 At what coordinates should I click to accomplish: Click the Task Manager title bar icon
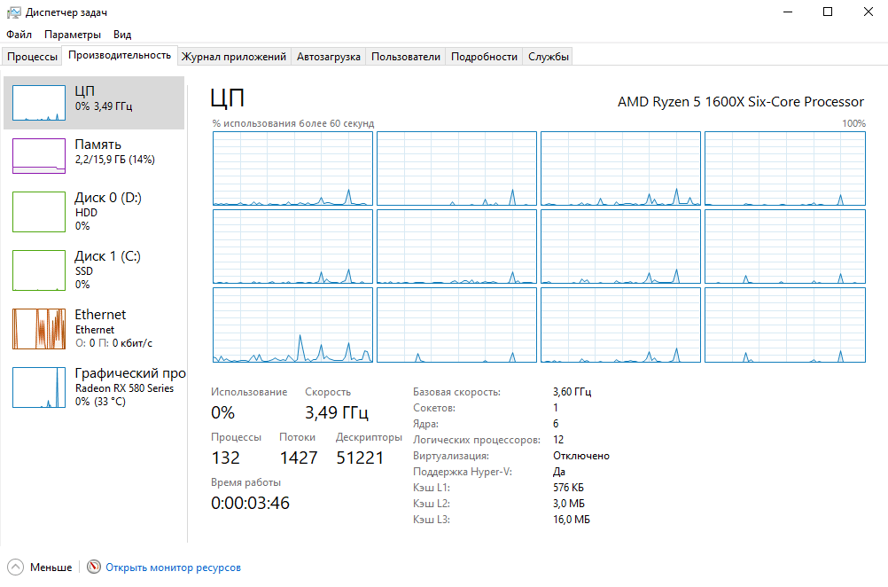(x=13, y=12)
